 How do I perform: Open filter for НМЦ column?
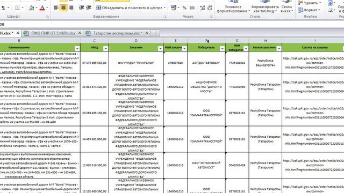click(x=105, y=49)
